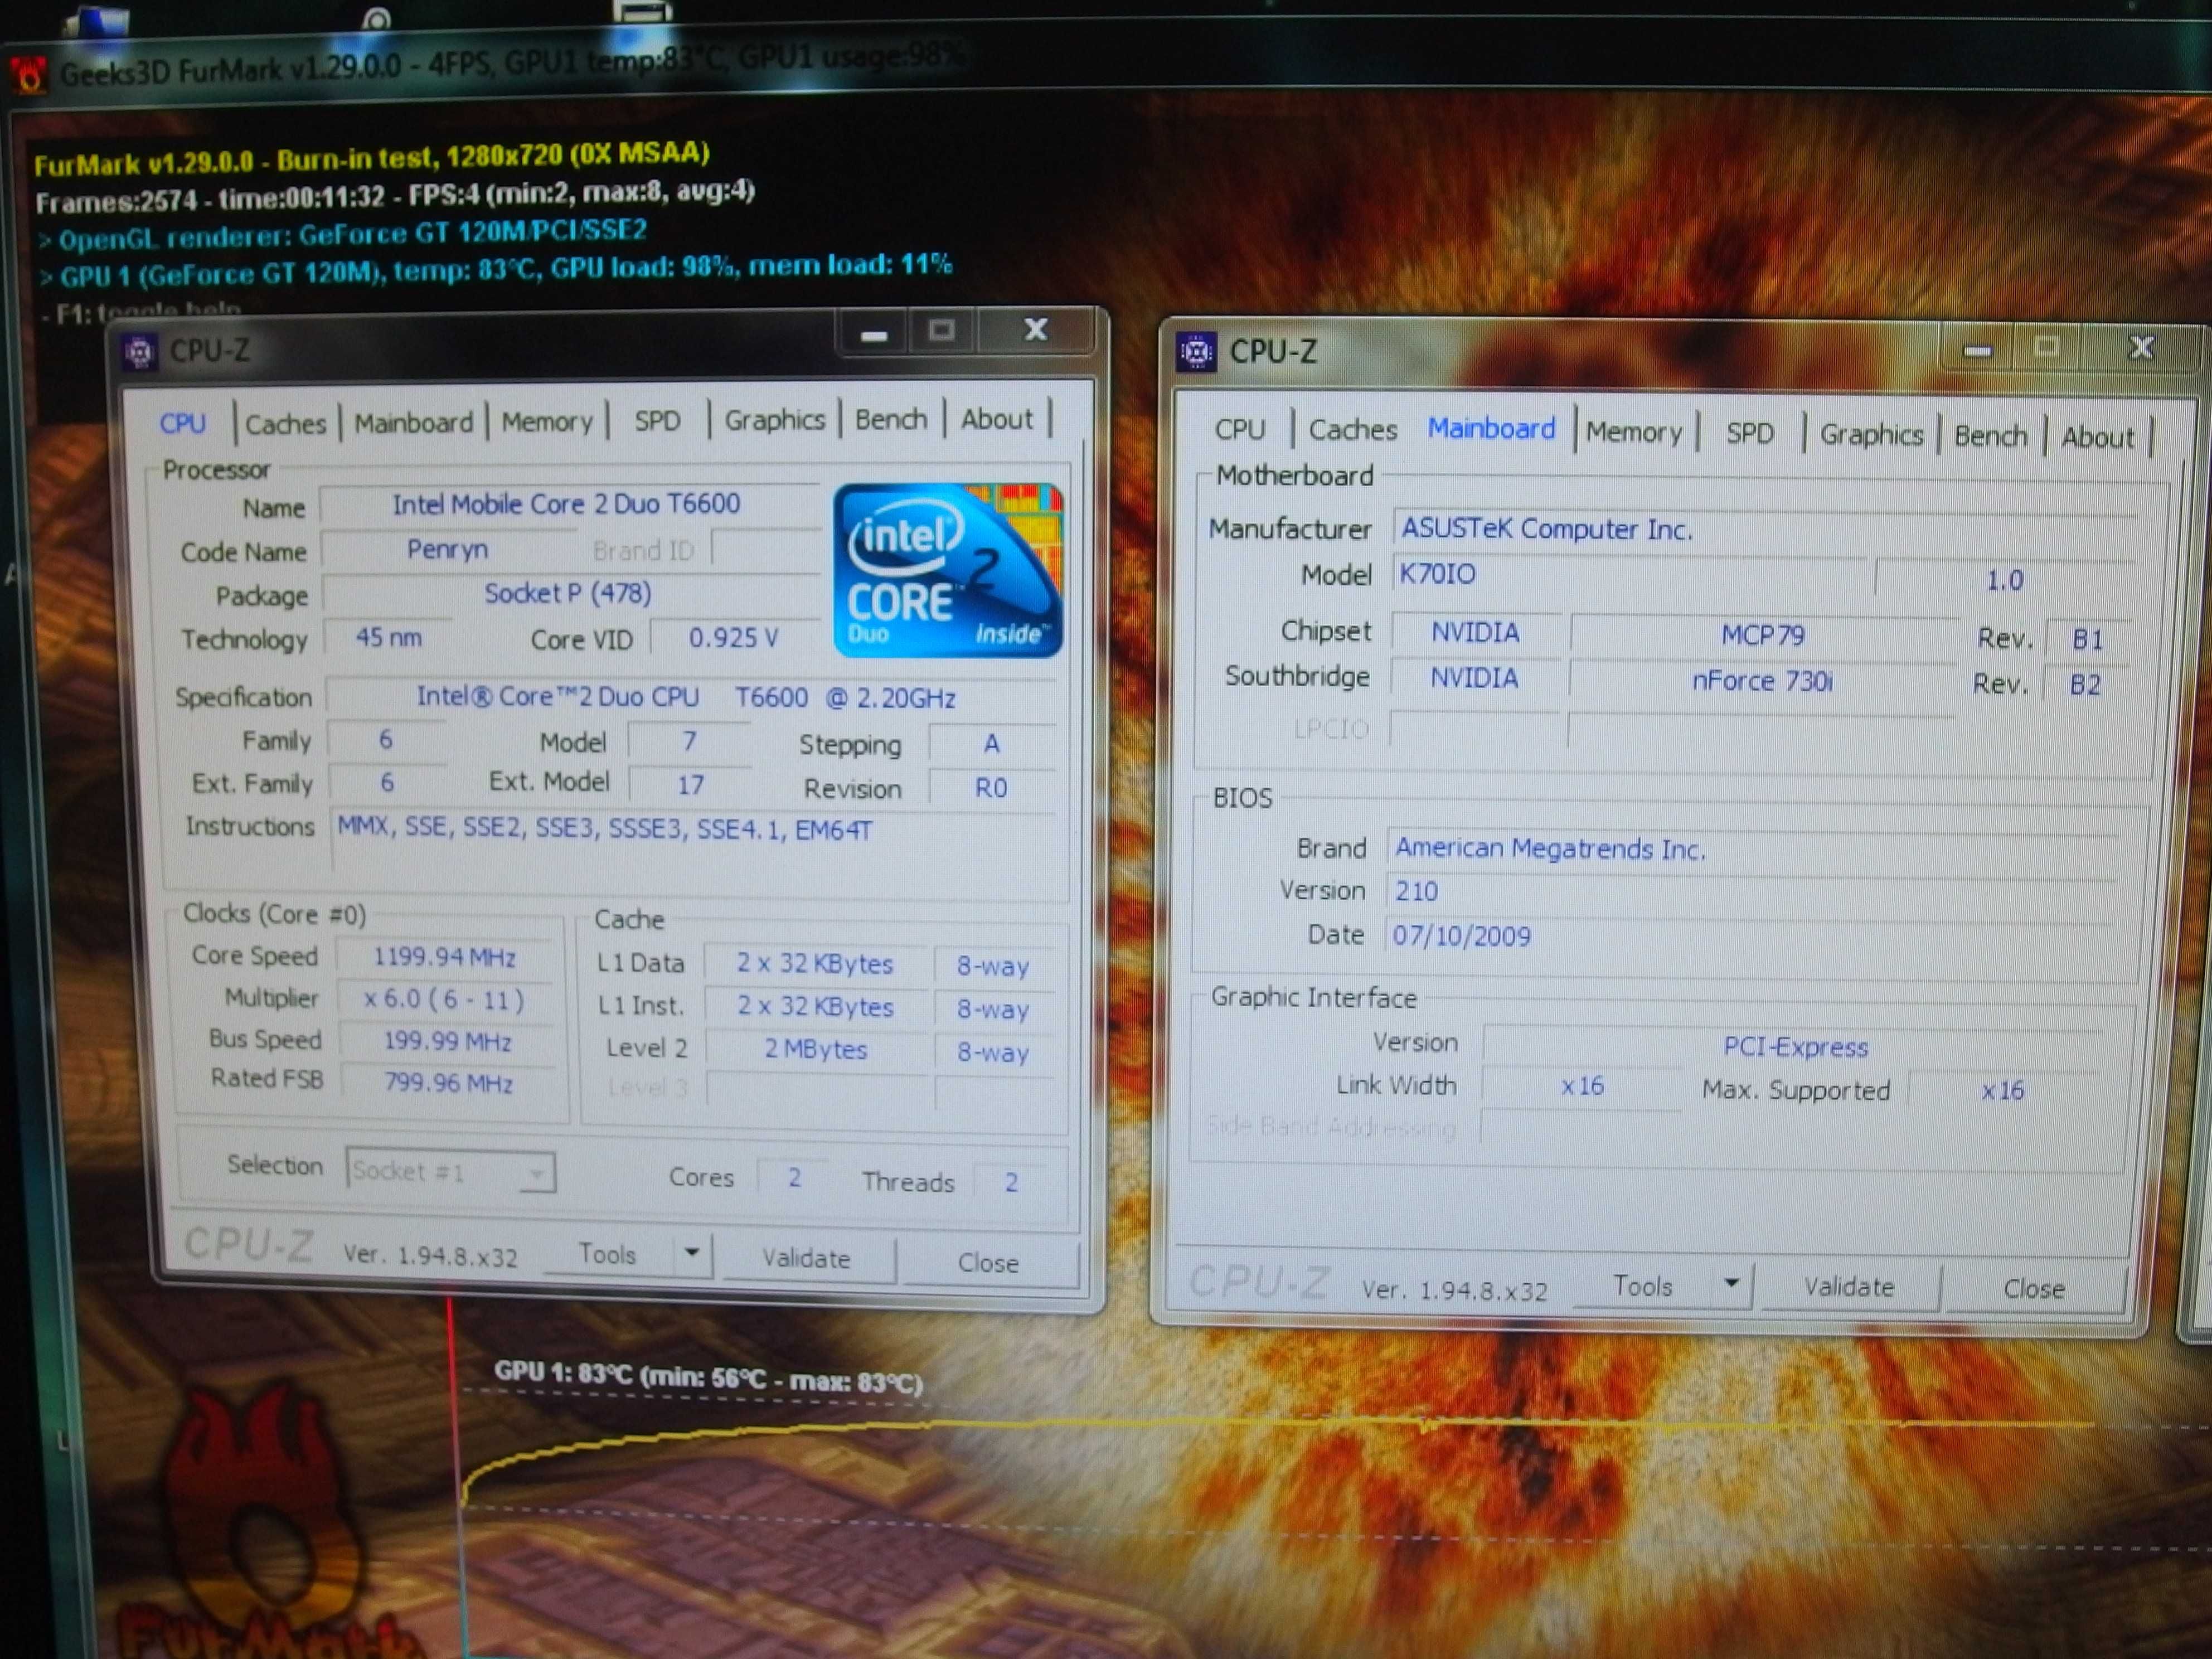Click the 45 nm technology value

388,637
